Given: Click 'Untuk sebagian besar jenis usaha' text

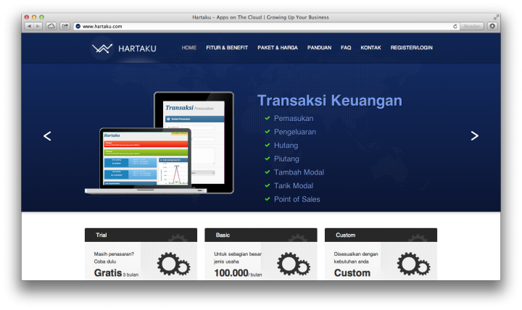Looking at the screenshot, I should point(238,258).
